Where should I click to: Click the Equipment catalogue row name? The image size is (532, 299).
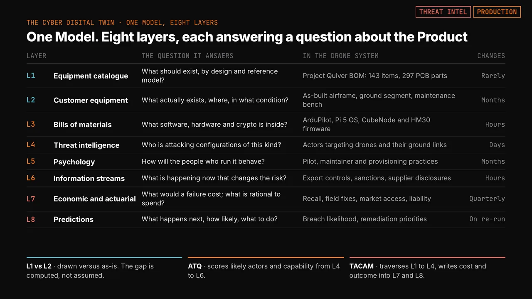click(x=91, y=76)
